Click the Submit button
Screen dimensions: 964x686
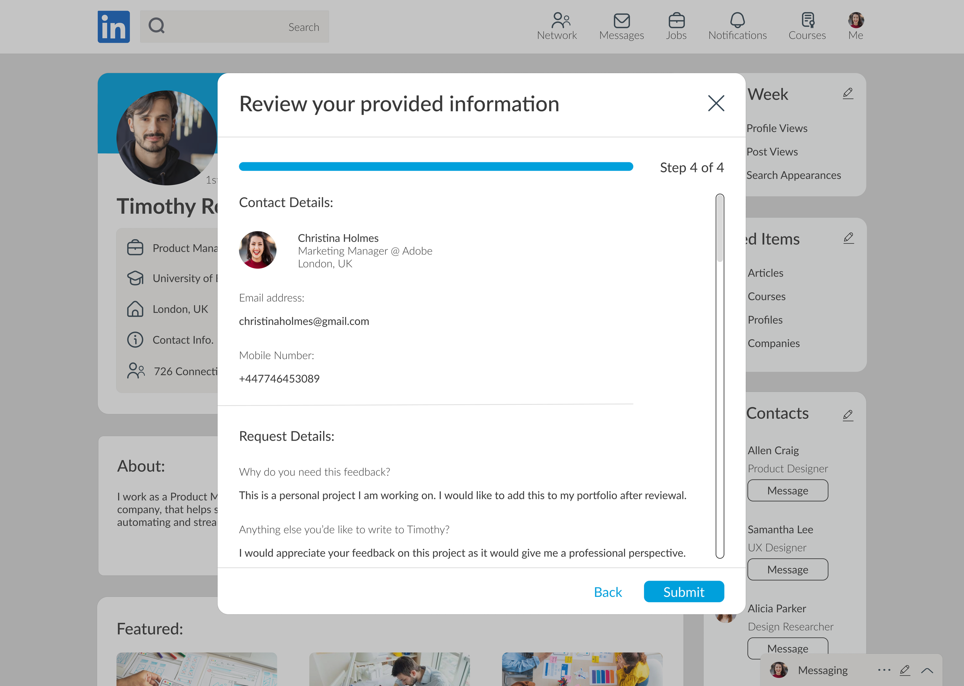[x=683, y=591]
